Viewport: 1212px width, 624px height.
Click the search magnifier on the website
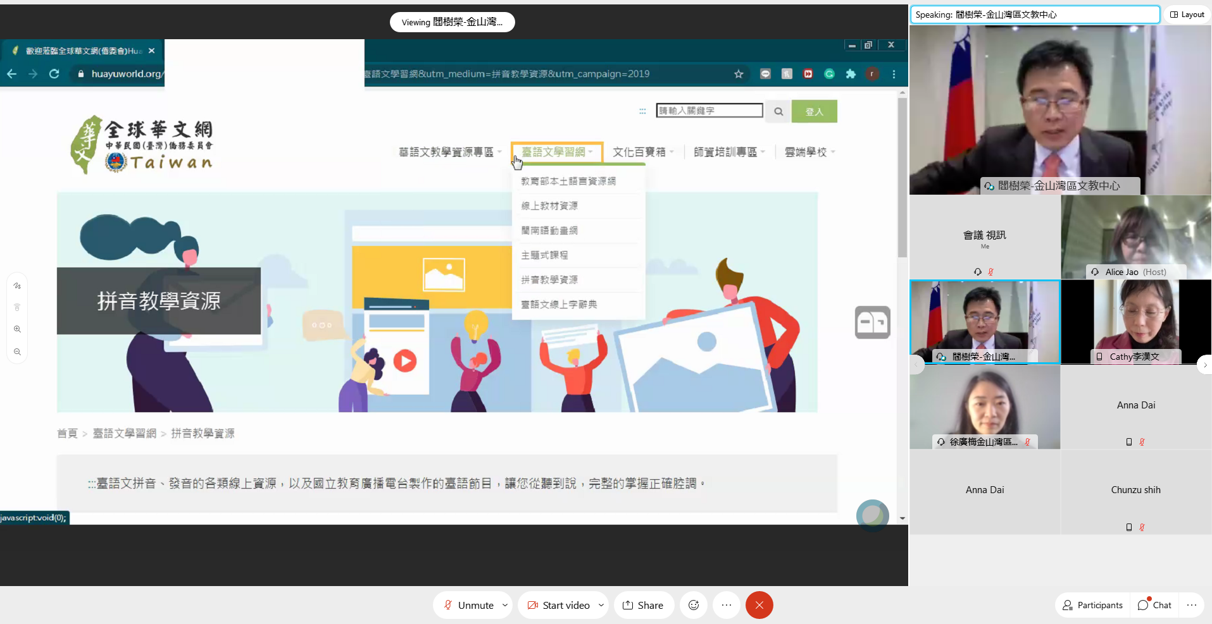pyautogui.click(x=778, y=111)
